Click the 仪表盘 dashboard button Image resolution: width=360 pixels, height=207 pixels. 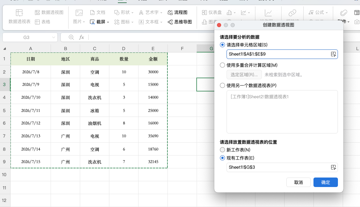tap(212, 12)
